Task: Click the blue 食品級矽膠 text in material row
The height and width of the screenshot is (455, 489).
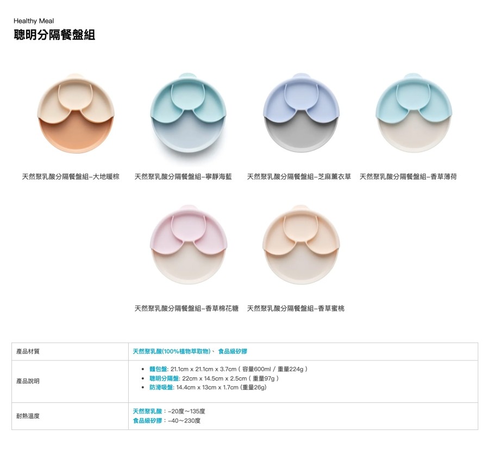Action: pyautogui.click(x=233, y=351)
